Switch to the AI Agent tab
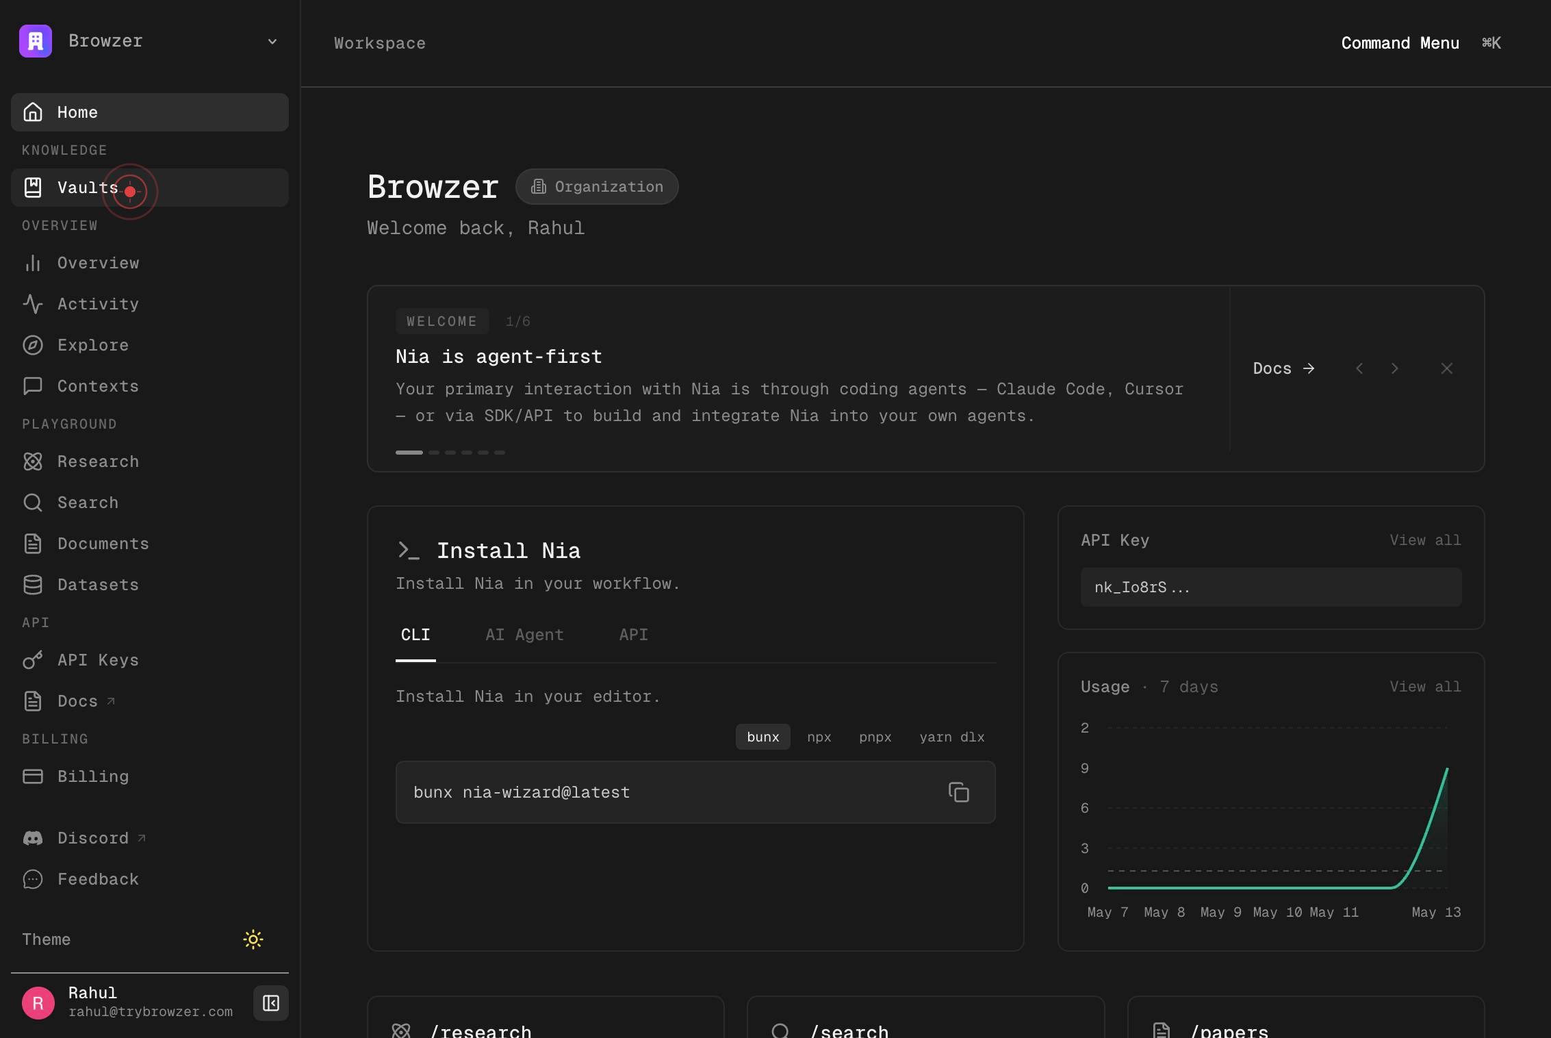This screenshot has height=1038, width=1551. click(x=524, y=635)
